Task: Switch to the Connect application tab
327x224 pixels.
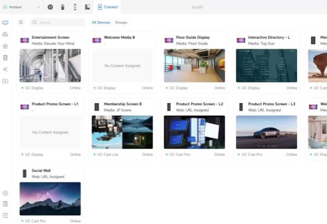Action: click(107, 7)
